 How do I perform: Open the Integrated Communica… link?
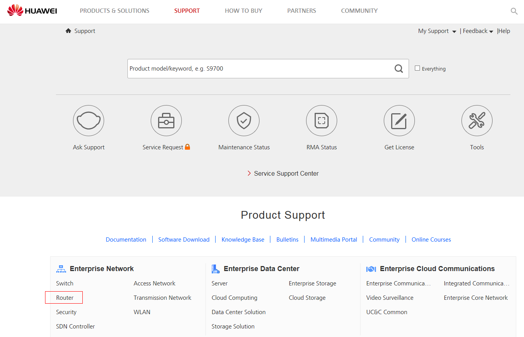pos(477,283)
